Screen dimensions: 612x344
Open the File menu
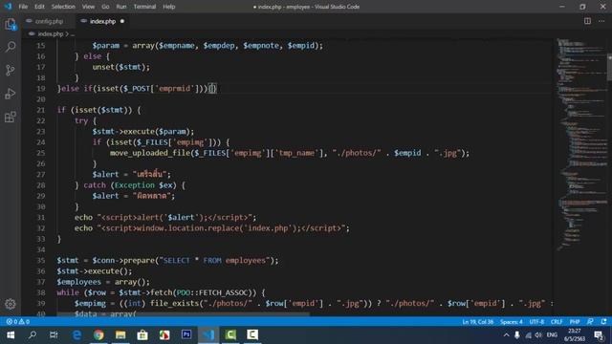tap(23, 7)
